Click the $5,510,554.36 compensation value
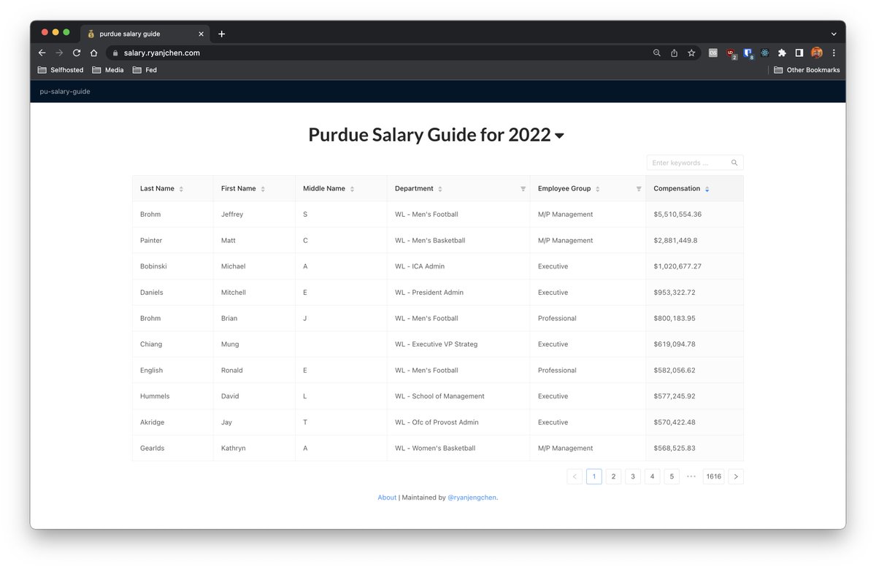 point(677,214)
